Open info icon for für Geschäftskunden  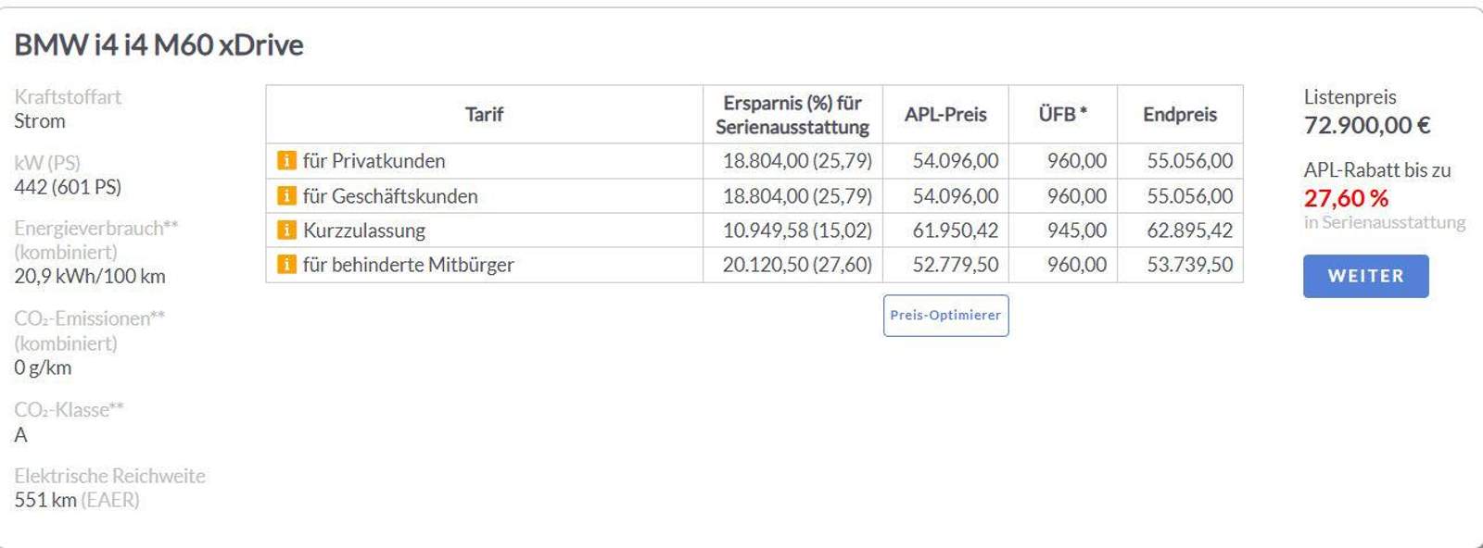(286, 196)
